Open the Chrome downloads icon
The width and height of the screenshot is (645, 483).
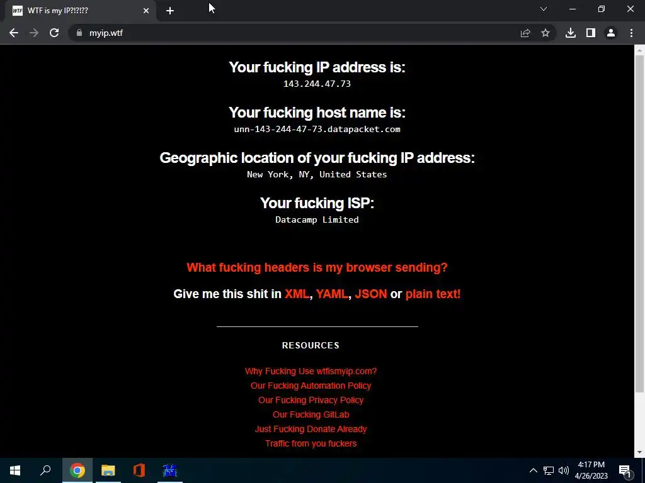(571, 33)
